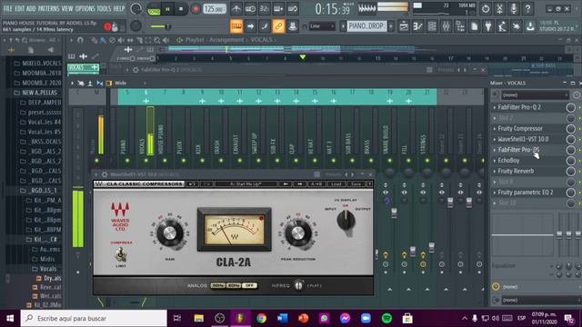
Task: Open Microsoft Word from the taskbar
Action: pyautogui.click(x=282, y=318)
